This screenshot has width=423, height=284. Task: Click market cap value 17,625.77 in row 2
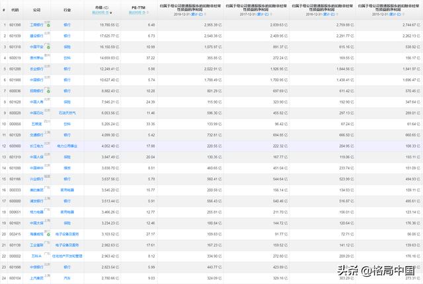109,36
